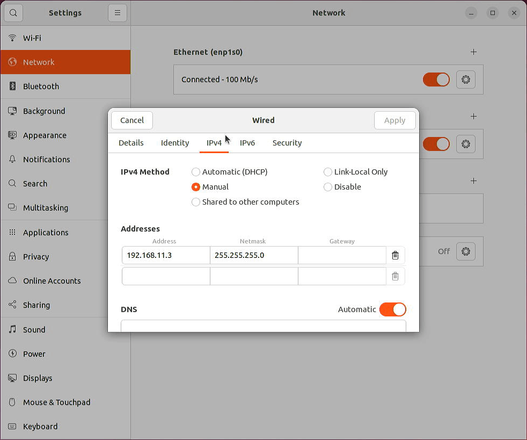Click the empty Netmask field in second row
This screenshot has height=440, width=527.
click(254, 276)
